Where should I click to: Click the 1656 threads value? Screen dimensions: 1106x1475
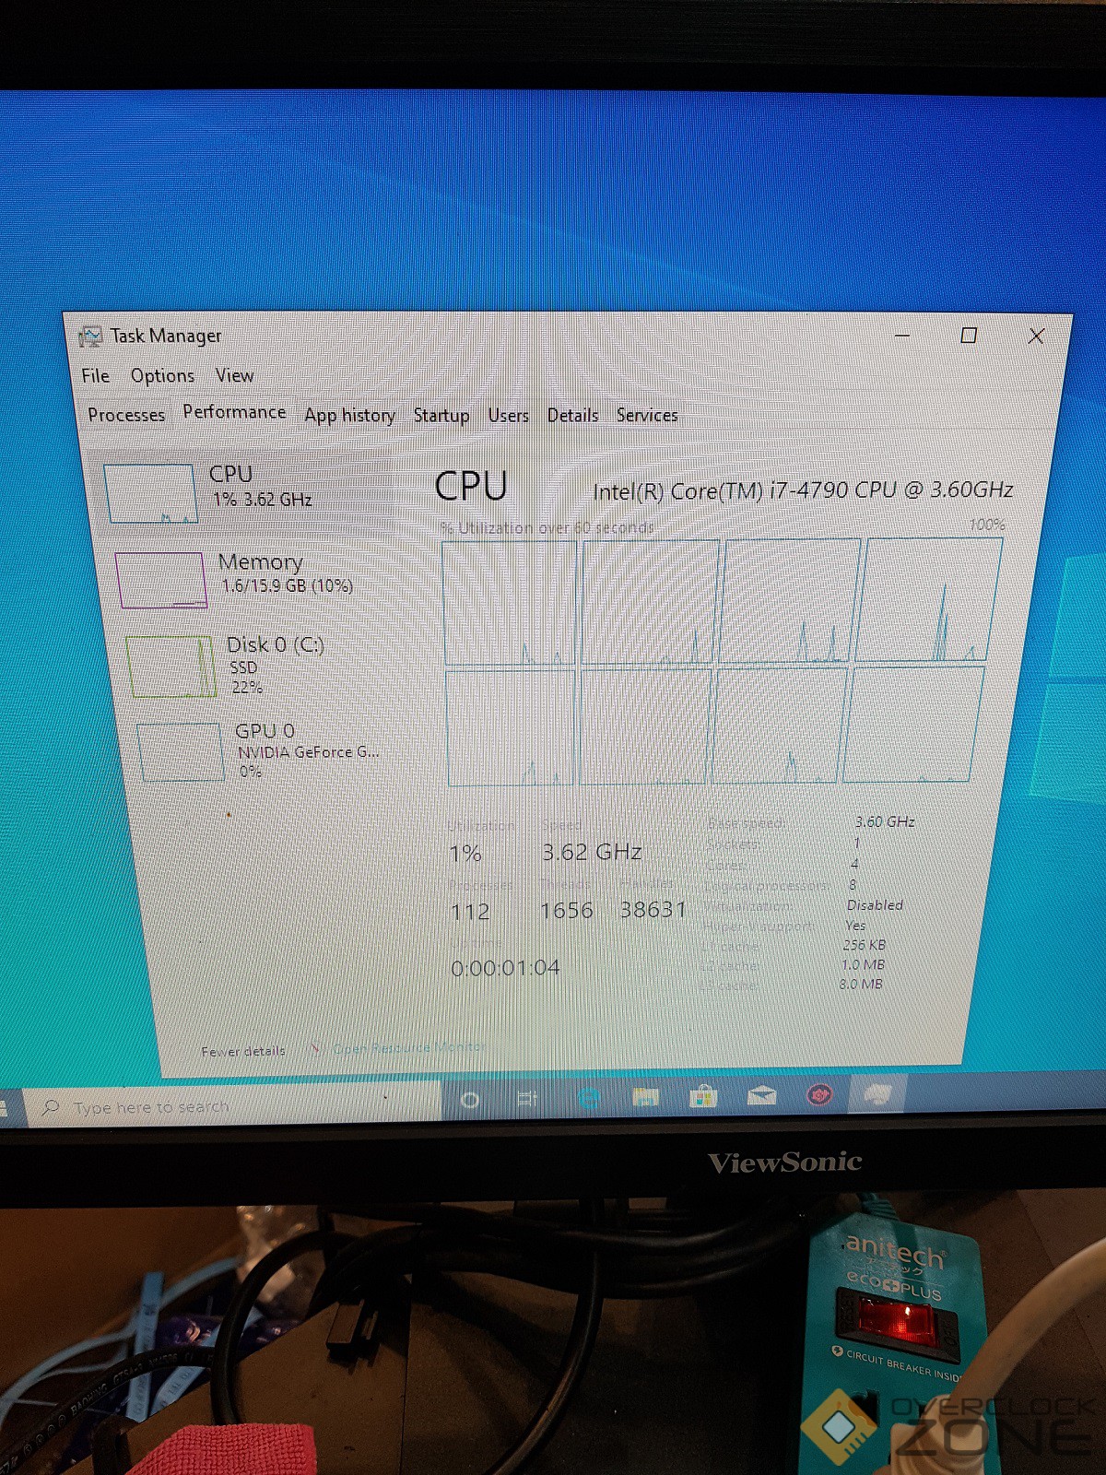point(566,911)
